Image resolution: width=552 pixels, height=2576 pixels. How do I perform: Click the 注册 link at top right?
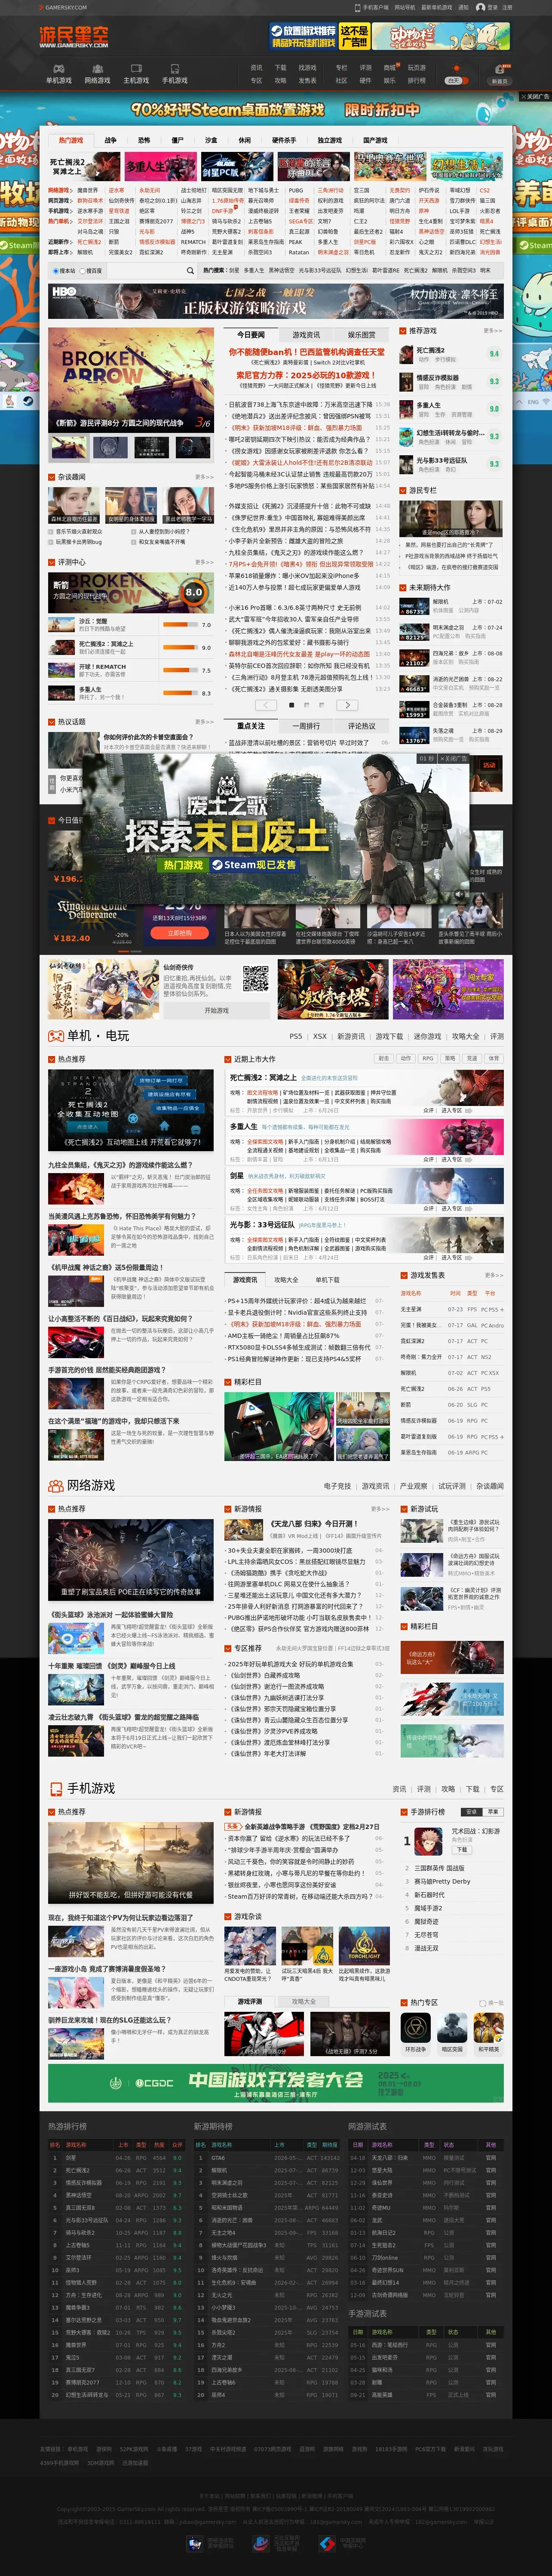(x=507, y=7)
